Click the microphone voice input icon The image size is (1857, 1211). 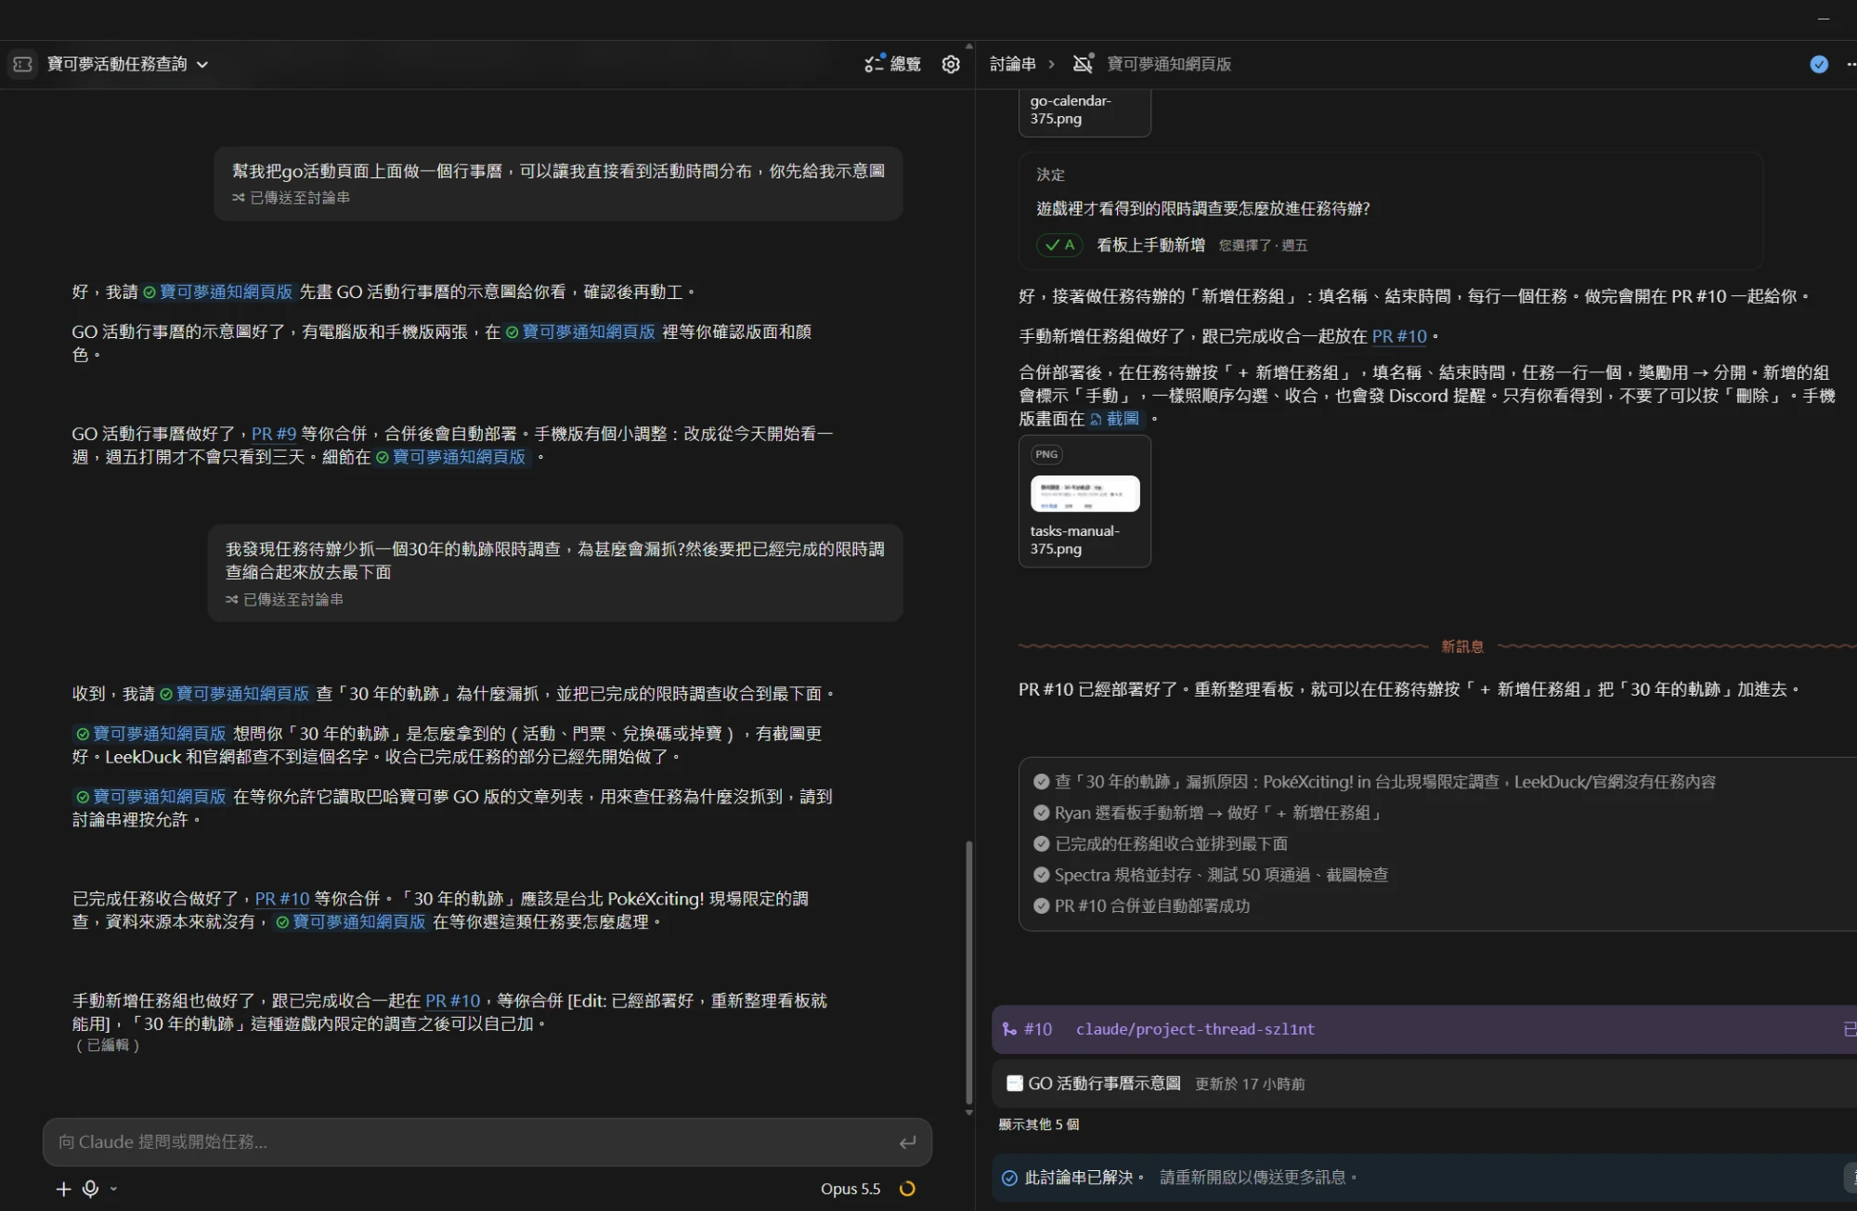[x=91, y=1189]
